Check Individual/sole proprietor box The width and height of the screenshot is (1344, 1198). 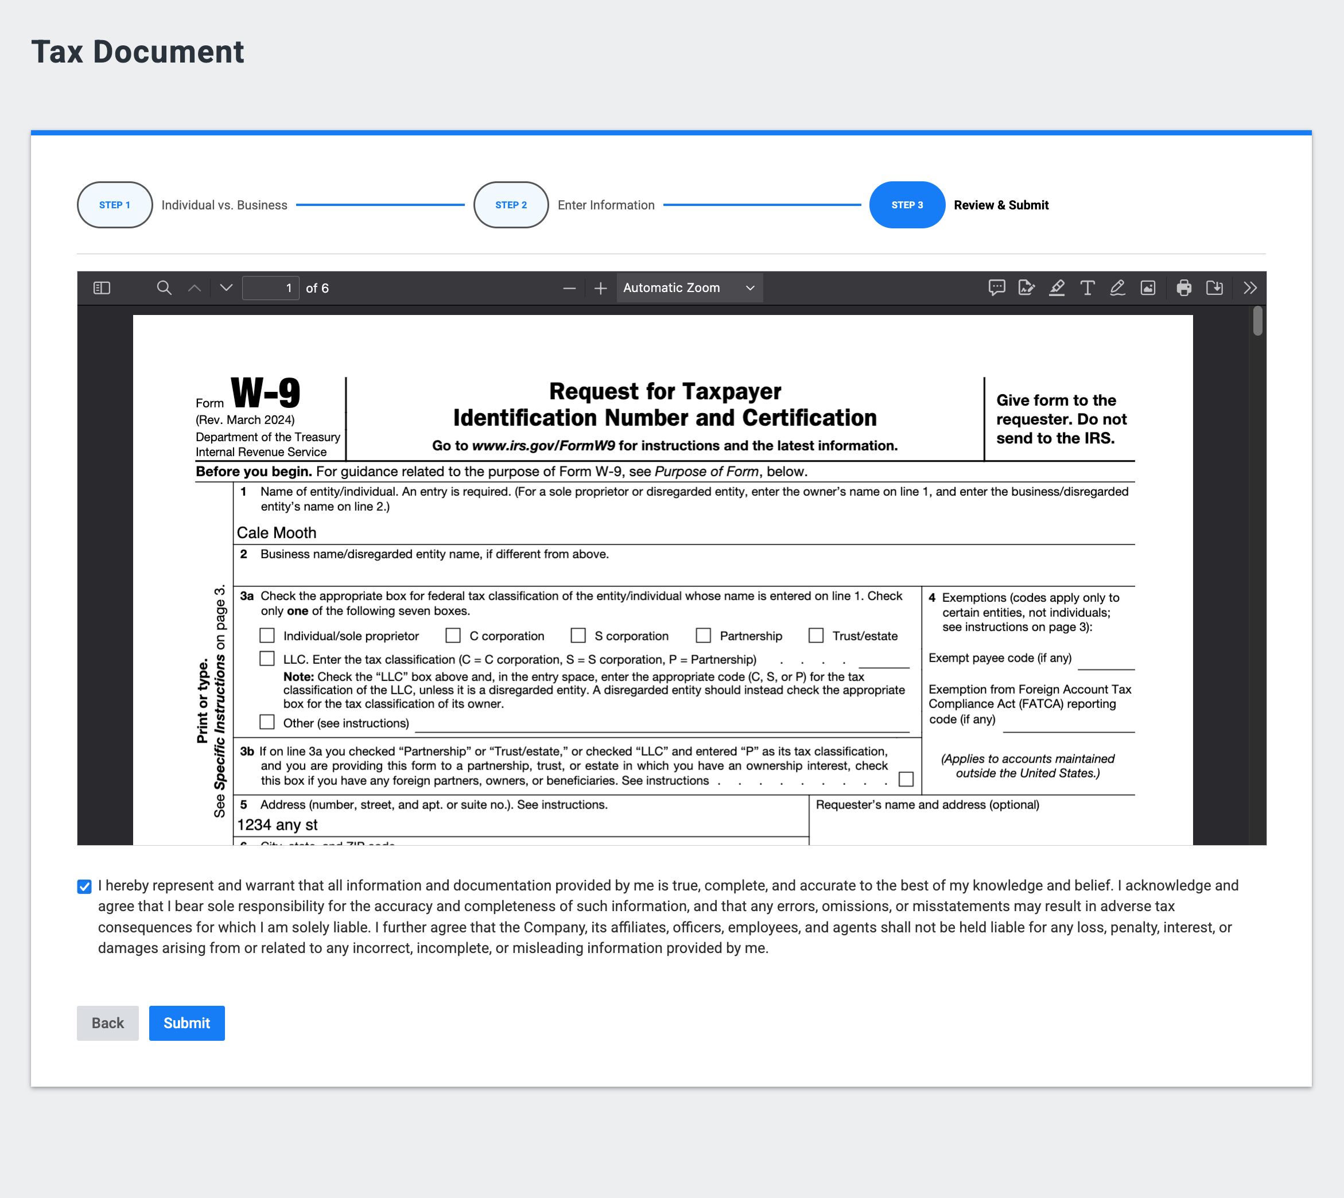pyautogui.click(x=267, y=635)
